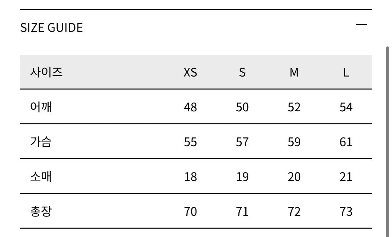This screenshot has width=392, height=237.
Task: Click the L 어깨 value 54
Action: click(x=346, y=107)
